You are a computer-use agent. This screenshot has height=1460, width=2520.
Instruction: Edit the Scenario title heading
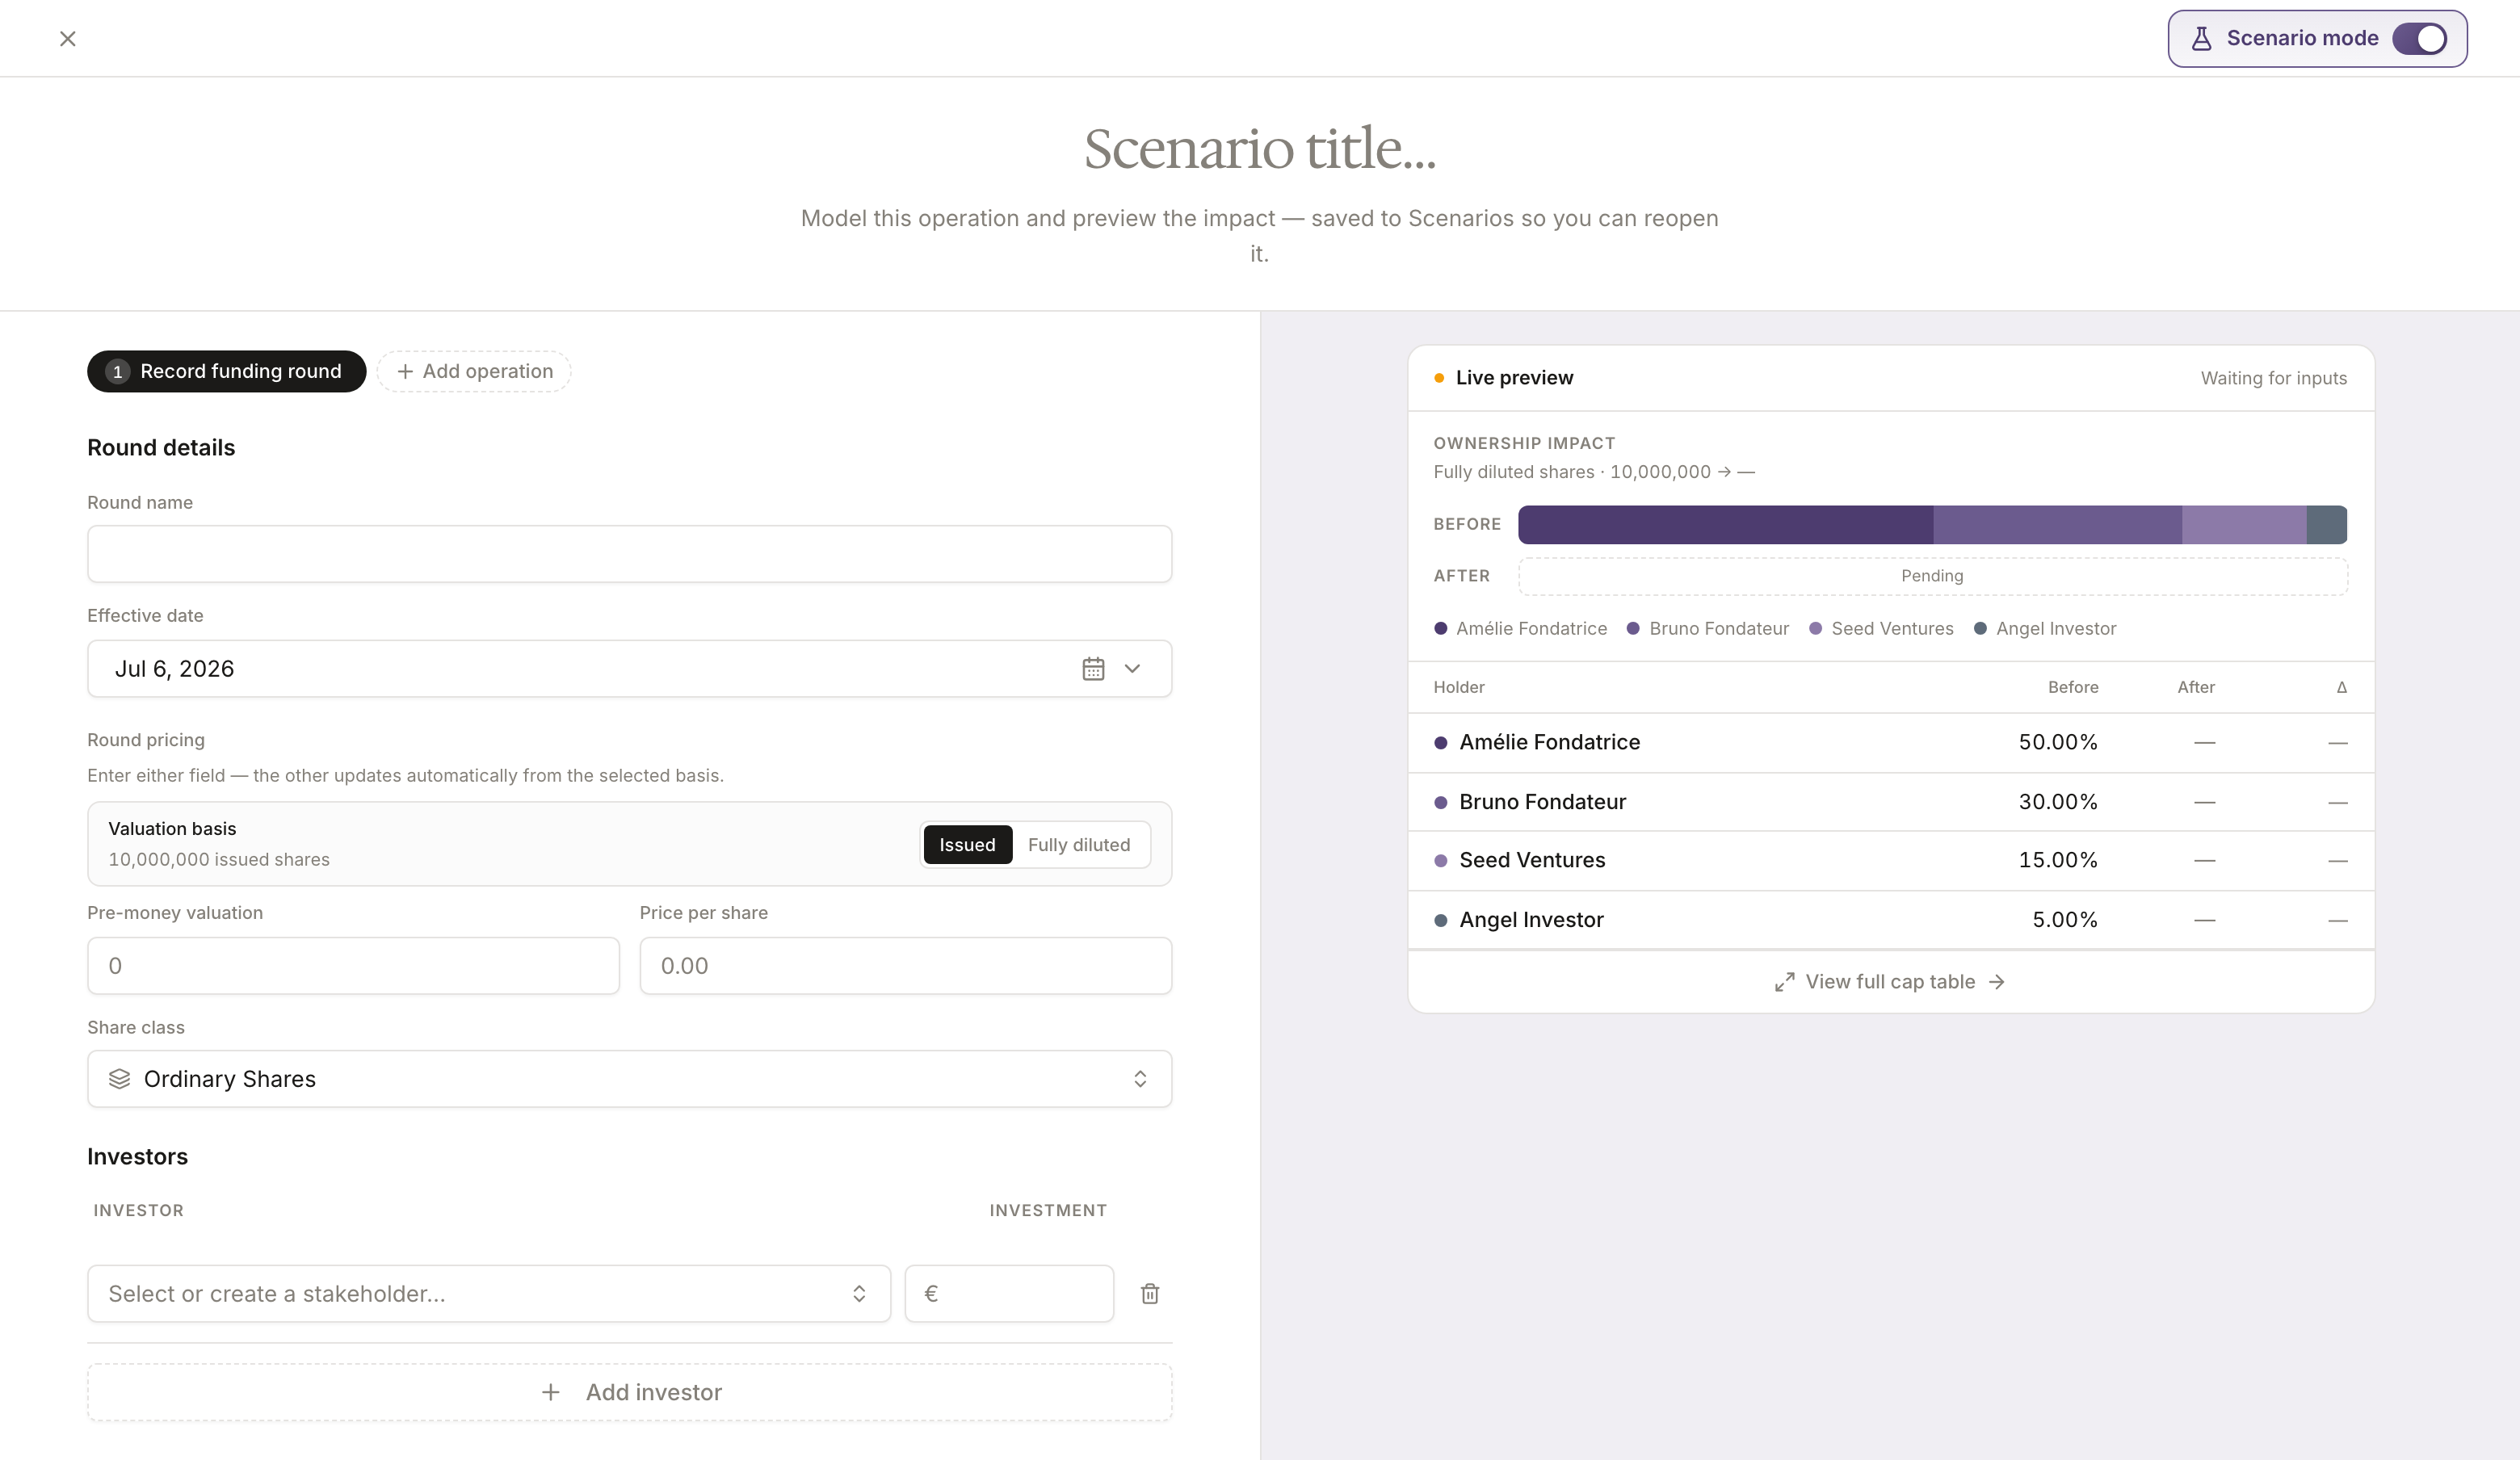click(x=1259, y=149)
